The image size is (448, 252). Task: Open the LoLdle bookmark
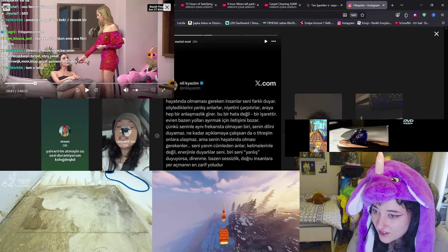181,23
